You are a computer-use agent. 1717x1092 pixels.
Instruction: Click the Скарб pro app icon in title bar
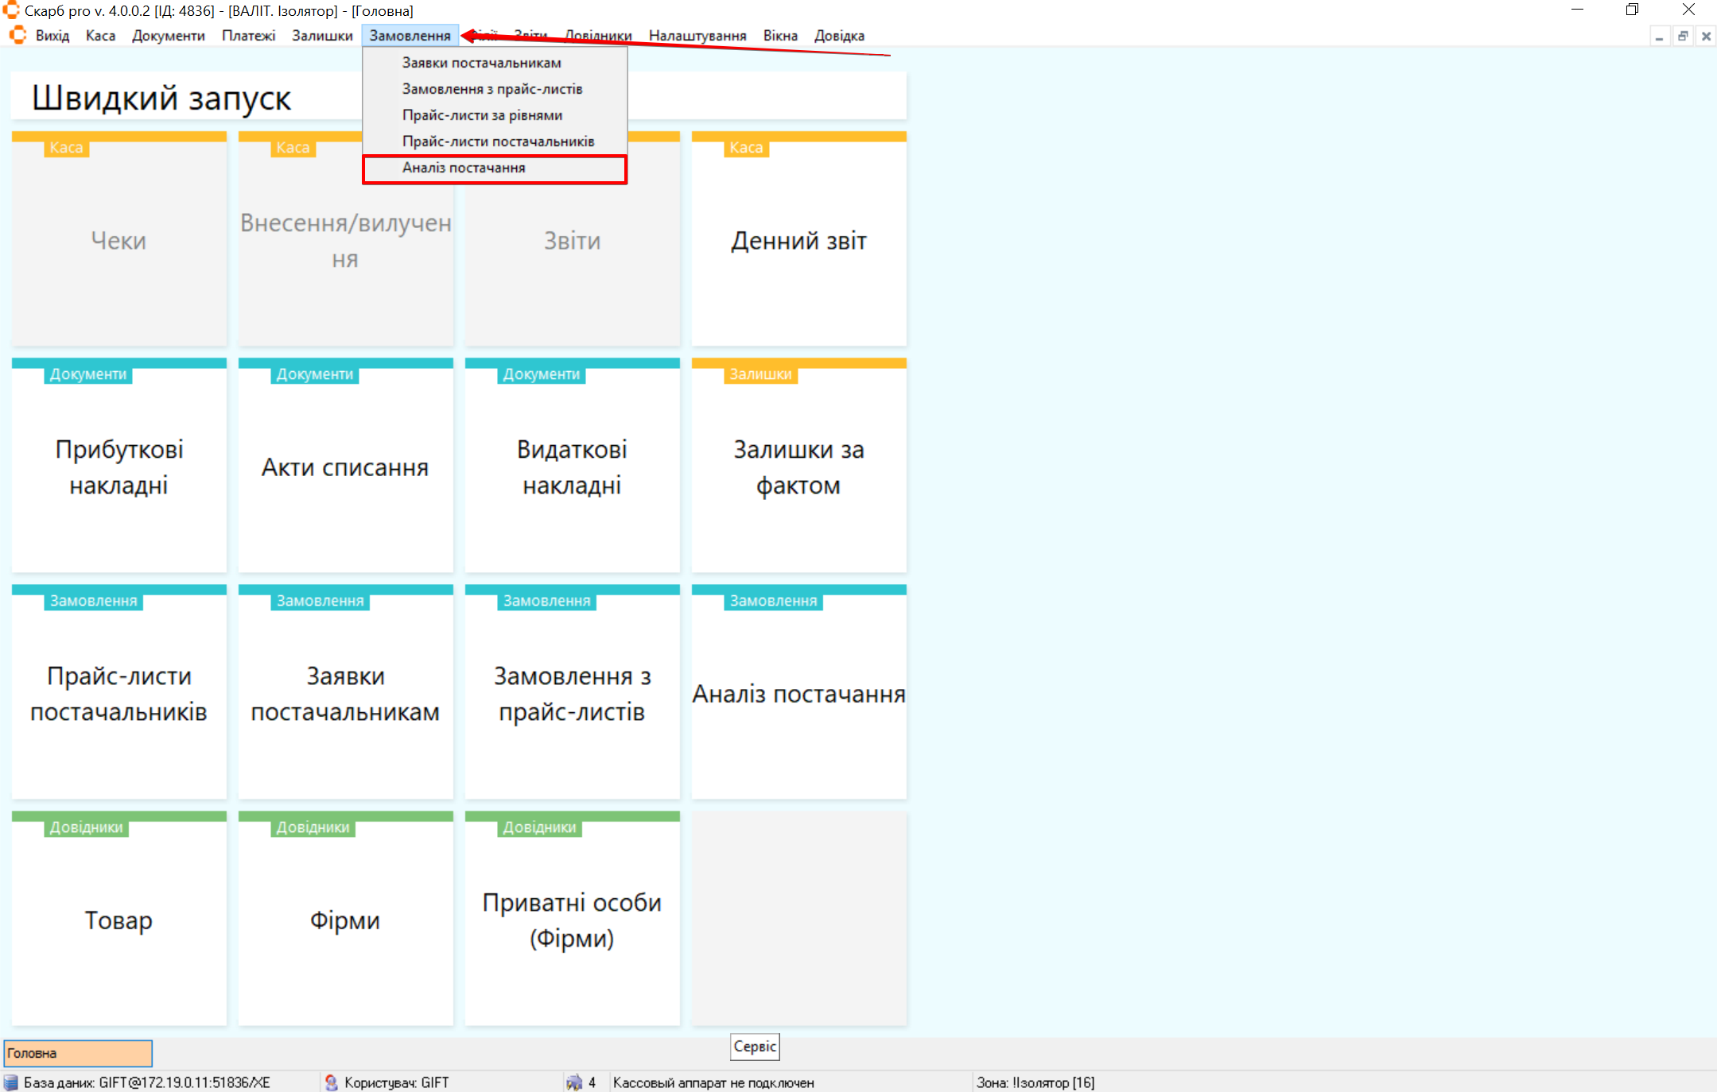[x=10, y=10]
